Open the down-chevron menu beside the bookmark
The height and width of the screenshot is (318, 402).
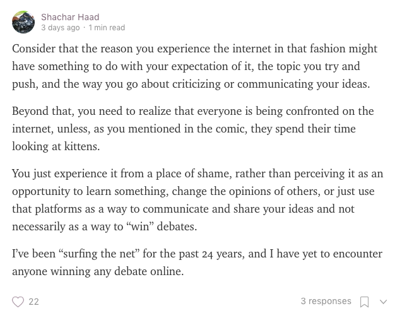(x=382, y=302)
